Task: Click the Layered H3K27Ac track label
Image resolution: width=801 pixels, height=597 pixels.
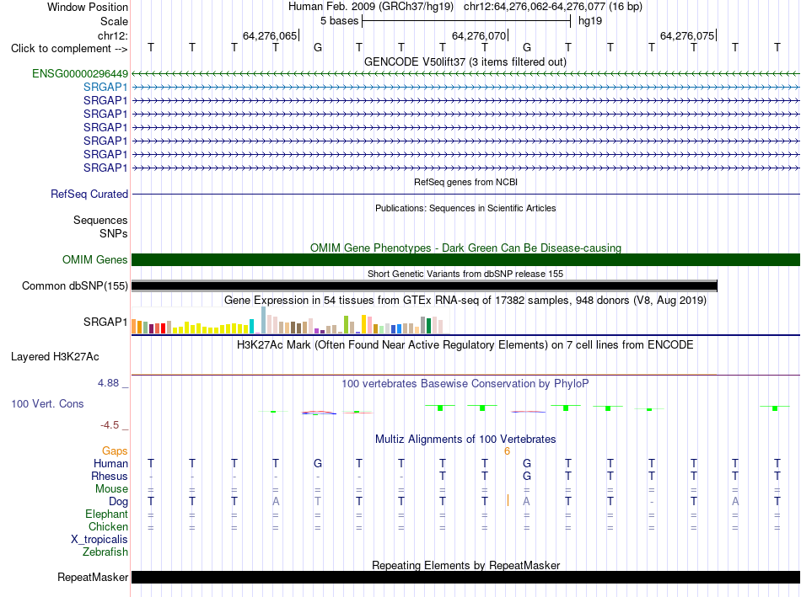Action: [55, 357]
